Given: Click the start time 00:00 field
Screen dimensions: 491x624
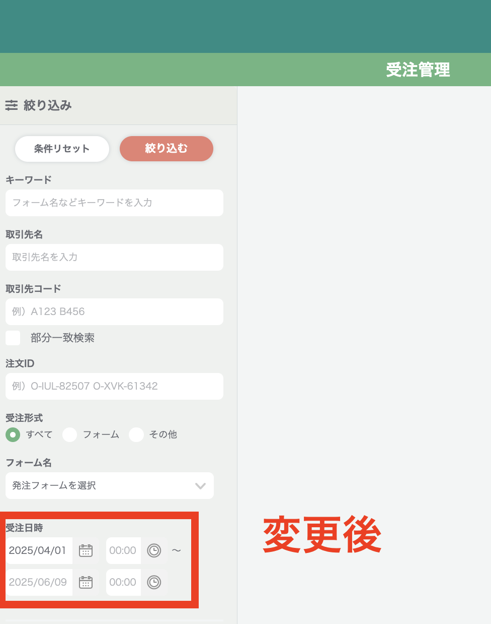Looking at the screenshot, I should tap(123, 550).
